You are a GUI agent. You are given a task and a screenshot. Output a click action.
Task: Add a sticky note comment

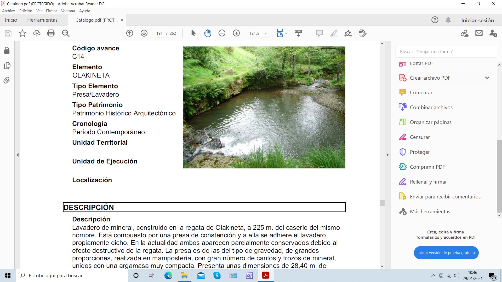(320, 33)
